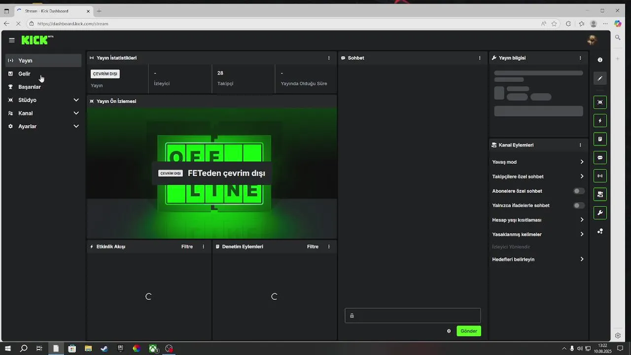
Task: Open Etkinlik Akışı three-dot menu
Action: coord(203,247)
